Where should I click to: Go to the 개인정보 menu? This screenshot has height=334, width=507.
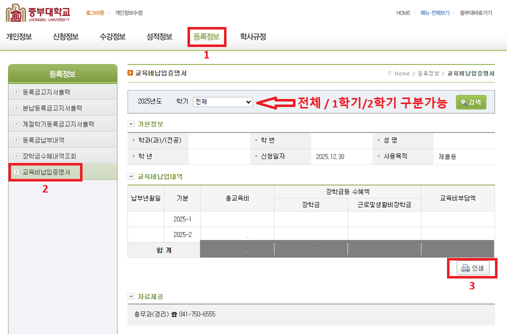pyautogui.click(x=19, y=36)
